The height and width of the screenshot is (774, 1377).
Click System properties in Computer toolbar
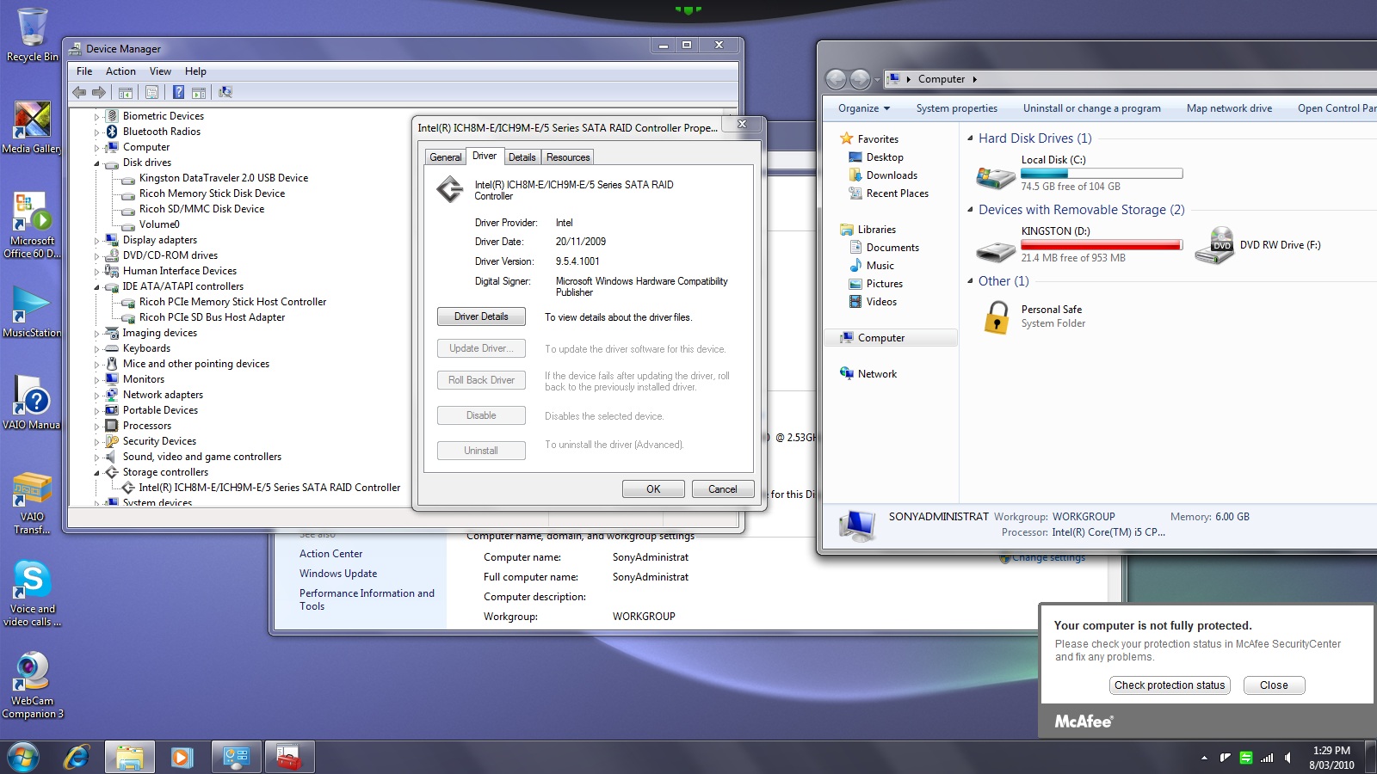coord(956,108)
